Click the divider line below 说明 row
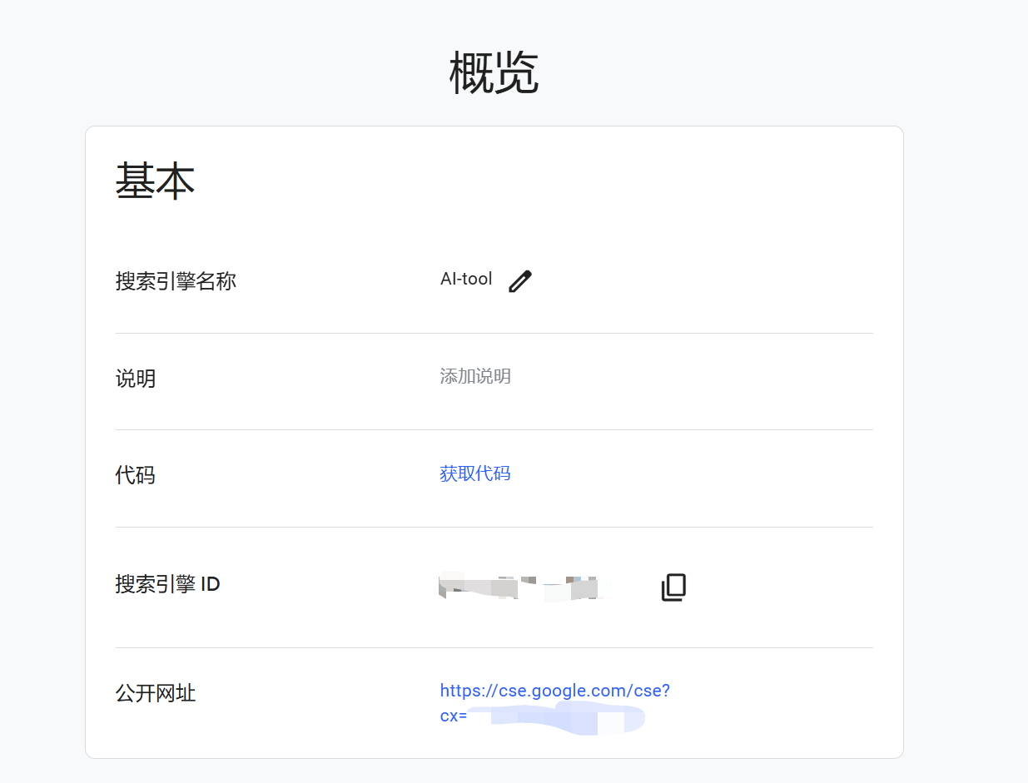Screen dimensions: 1028x783 [494, 429]
